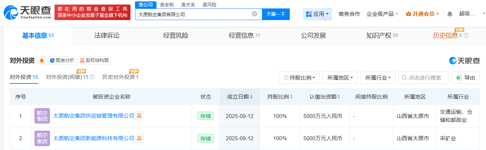
Task: Switch to 基本信息 tab
Action: [38, 36]
